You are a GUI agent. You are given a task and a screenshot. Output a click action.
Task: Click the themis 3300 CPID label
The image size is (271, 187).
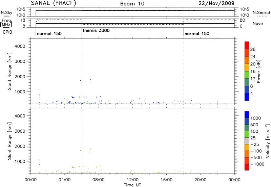point(96,30)
